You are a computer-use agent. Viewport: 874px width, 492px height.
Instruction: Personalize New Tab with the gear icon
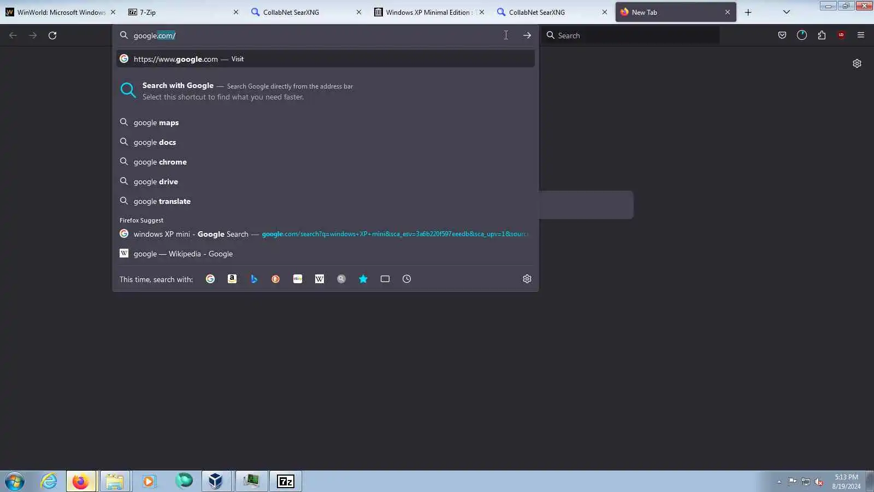pyautogui.click(x=857, y=63)
